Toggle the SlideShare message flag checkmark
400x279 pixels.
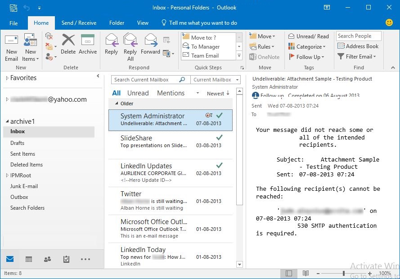[219, 137]
